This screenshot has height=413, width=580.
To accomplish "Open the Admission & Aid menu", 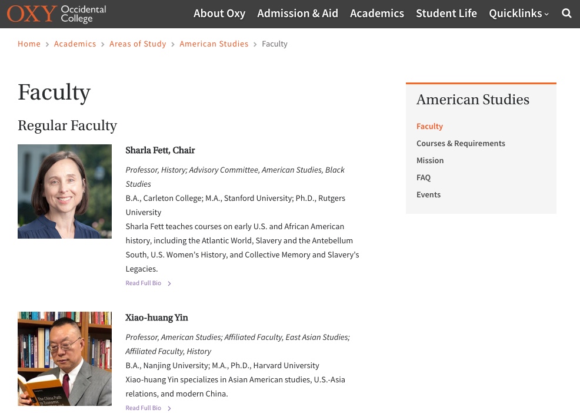I will pos(298,14).
